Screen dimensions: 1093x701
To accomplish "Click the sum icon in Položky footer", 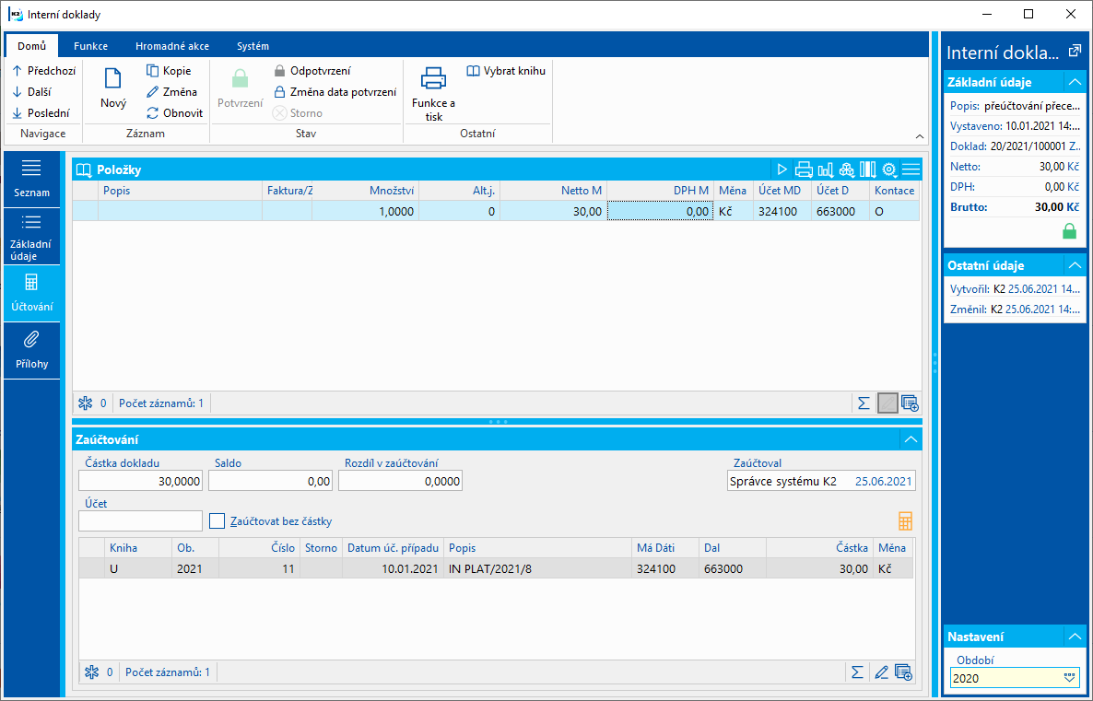I will click(x=864, y=403).
